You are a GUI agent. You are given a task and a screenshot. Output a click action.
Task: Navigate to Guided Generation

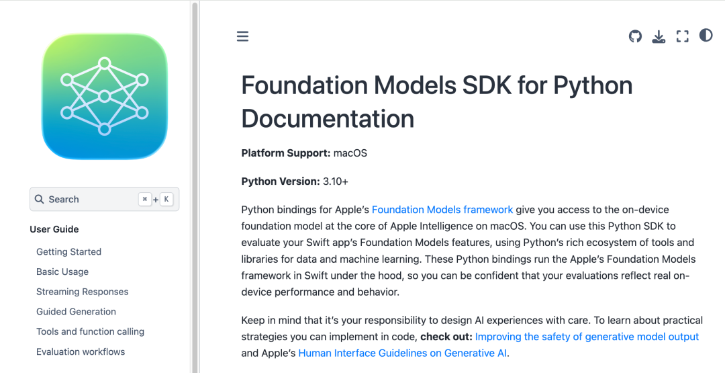point(76,312)
